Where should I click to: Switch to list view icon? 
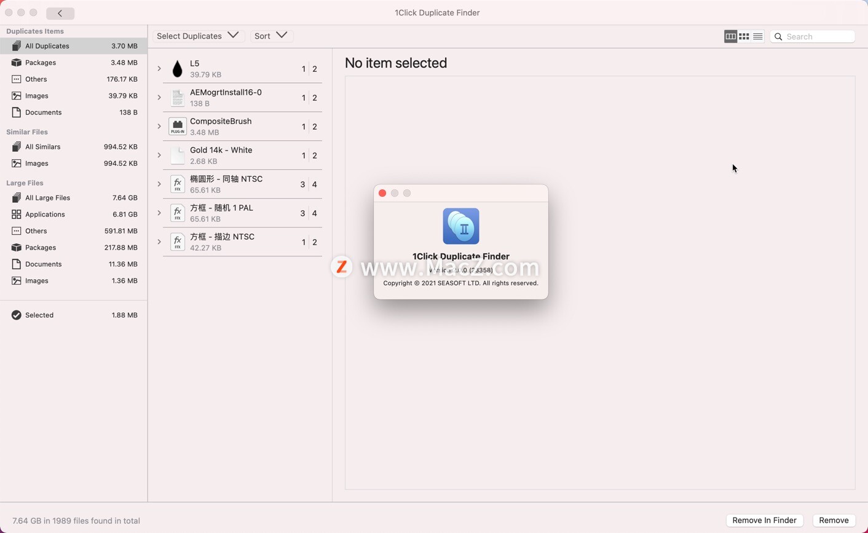click(x=757, y=36)
